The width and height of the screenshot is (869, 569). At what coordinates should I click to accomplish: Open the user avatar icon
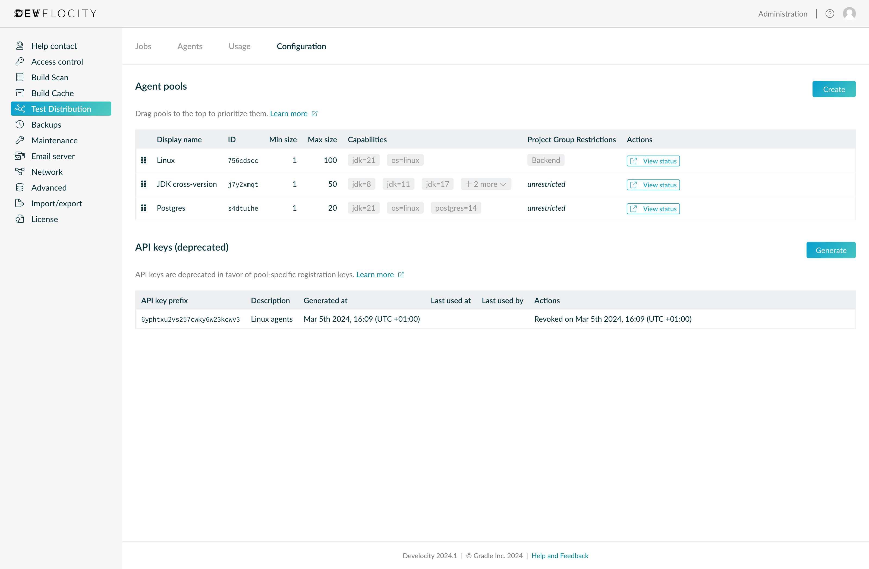coord(850,14)
